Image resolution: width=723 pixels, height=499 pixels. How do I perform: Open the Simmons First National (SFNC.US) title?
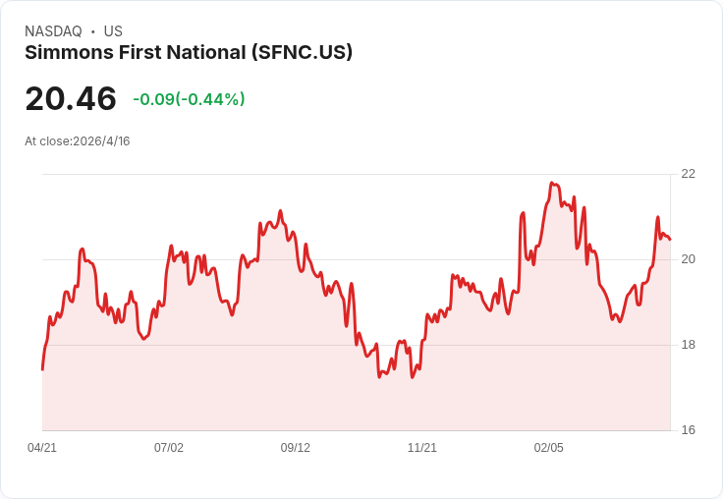(x=189, y=53)
